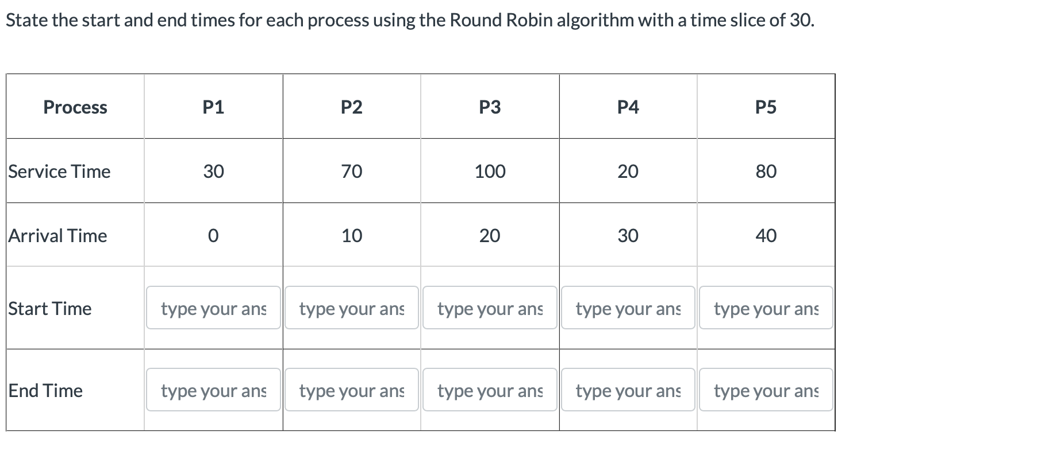Image resolution: width=1053 pixels, height=459 pixels.
Task: Select the P3 column header
Action: point(489,107)
